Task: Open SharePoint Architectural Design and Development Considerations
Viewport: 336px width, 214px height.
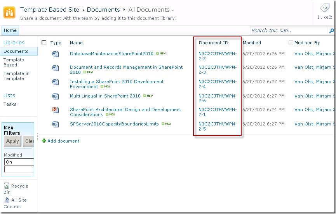Action: click(x=125, y=112)
